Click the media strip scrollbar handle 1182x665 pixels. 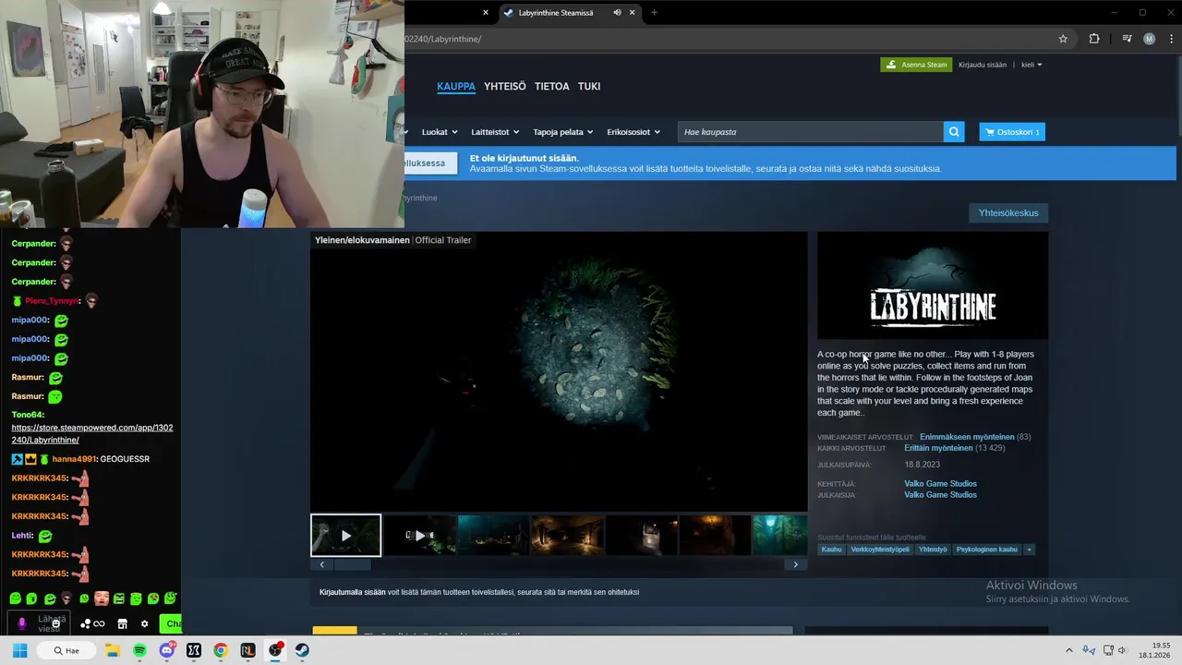coord(352,564)
